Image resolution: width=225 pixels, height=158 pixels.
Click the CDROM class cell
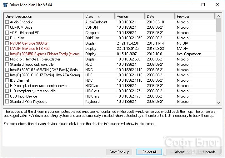click(91, 27)
